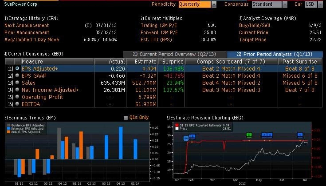Select the Operating Profit radio button
Screen dimensions: 326x186
point(17,96)
